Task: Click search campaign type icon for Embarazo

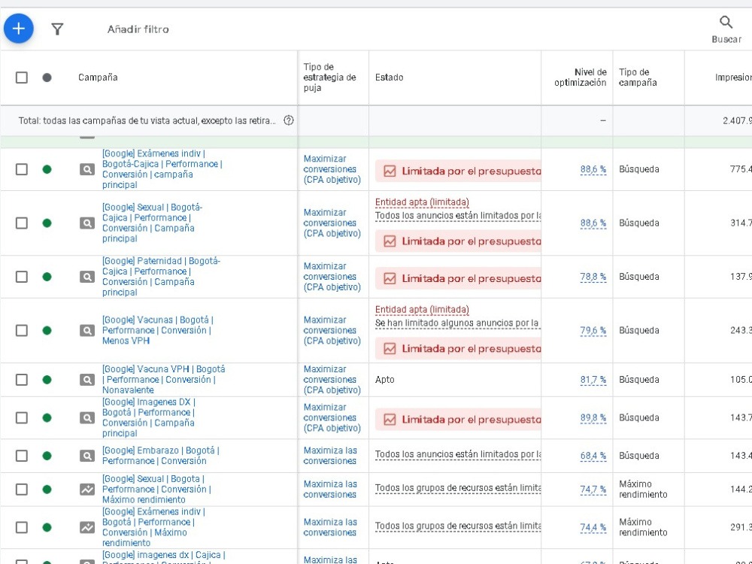Action: click(86, 456)
